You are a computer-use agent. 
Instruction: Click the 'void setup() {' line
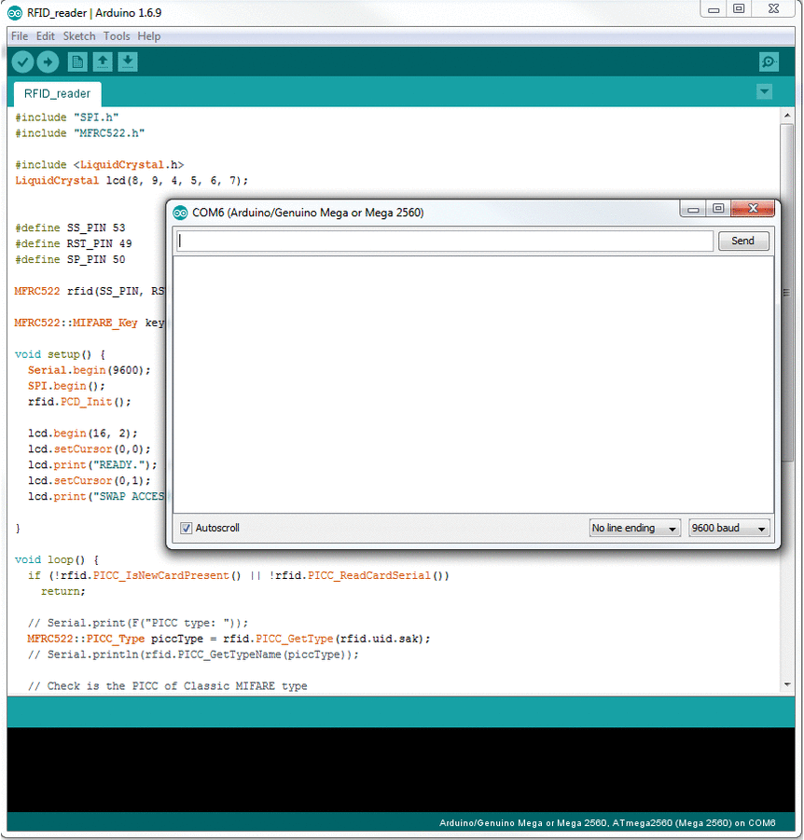(x=60, y=354)
